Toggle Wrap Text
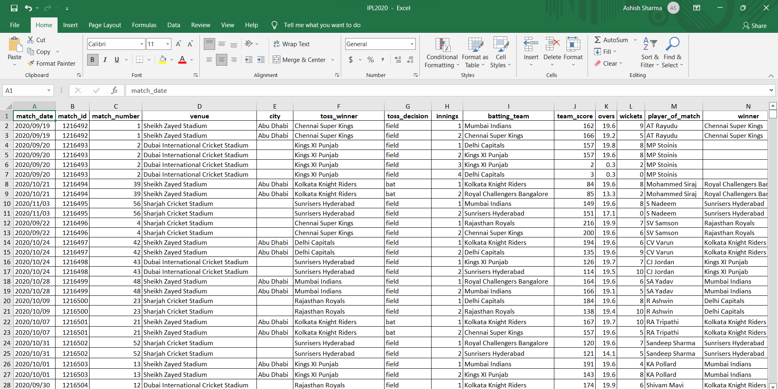The image size is (778, 389). [291, 44]
